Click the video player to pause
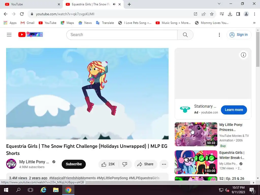 pos(87,94)
